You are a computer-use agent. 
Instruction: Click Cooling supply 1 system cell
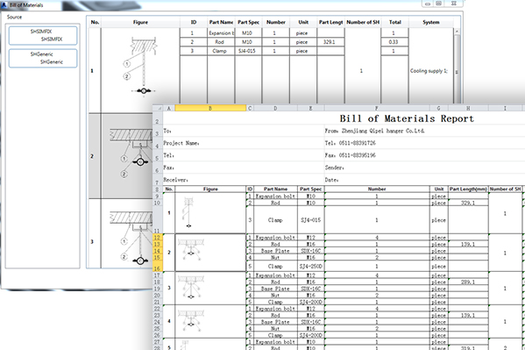click(x=429, y=71)
